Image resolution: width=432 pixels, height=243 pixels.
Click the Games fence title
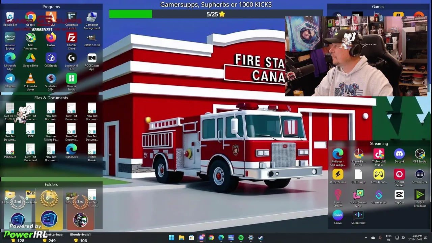[378, 7]
